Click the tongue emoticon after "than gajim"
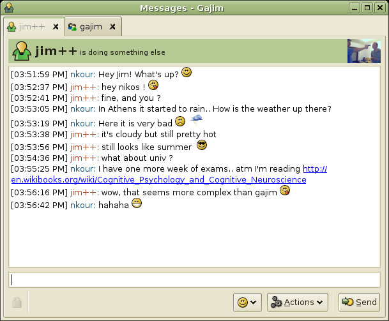389x321 pixels. [285, 190]
